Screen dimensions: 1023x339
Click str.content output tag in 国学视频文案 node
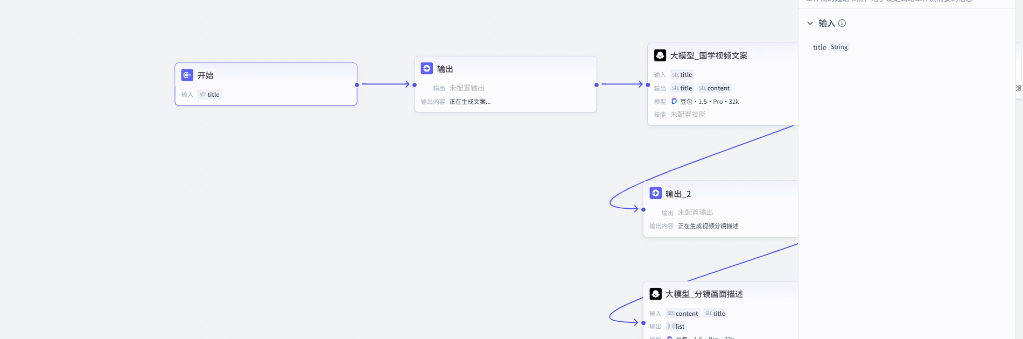tap(714, 88)
